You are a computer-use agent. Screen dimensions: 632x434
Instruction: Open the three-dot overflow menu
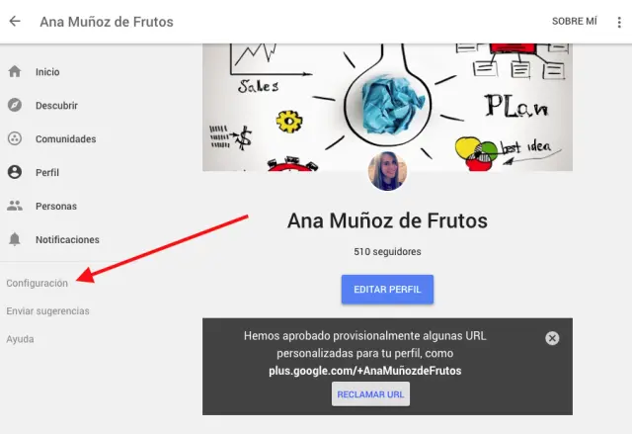coord(619,22)
